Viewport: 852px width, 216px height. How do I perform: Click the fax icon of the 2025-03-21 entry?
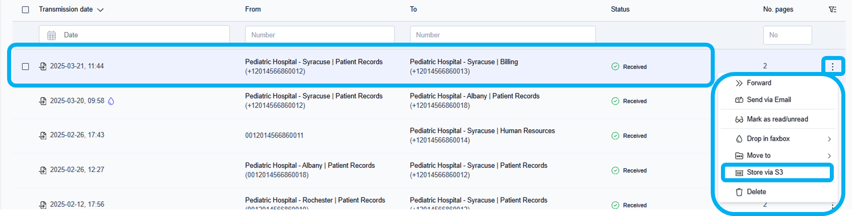click(43, 66)
